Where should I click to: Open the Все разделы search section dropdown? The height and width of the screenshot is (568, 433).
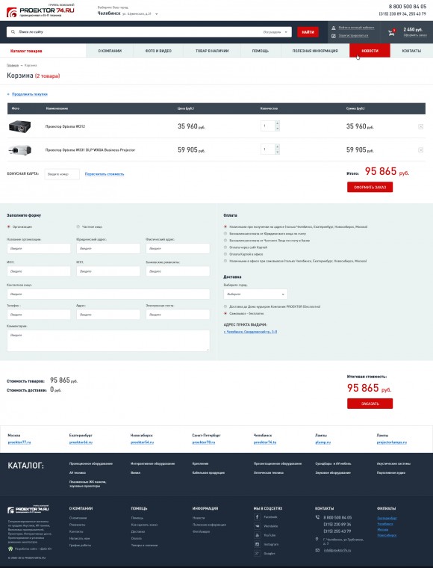275,32
